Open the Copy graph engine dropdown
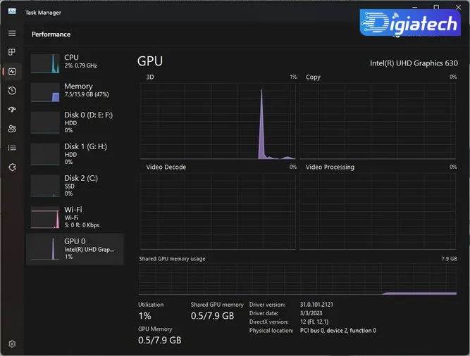Viewport: 470px width, 356px height. click(313, 77)
